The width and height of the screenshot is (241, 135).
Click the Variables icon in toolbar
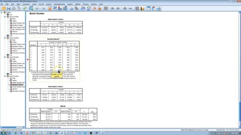click(65, 8)
